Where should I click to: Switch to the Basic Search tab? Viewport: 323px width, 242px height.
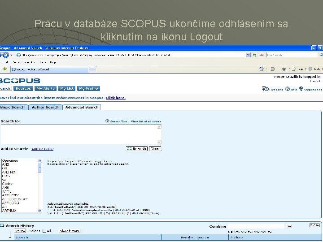pyautogui.click(x=13, y=107)
